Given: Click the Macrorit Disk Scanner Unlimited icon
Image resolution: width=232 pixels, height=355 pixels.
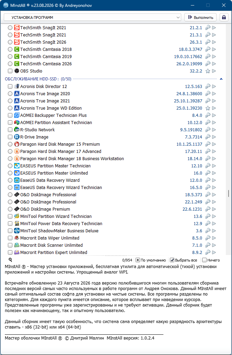Looking at the screenshot, I should (17, 245).
